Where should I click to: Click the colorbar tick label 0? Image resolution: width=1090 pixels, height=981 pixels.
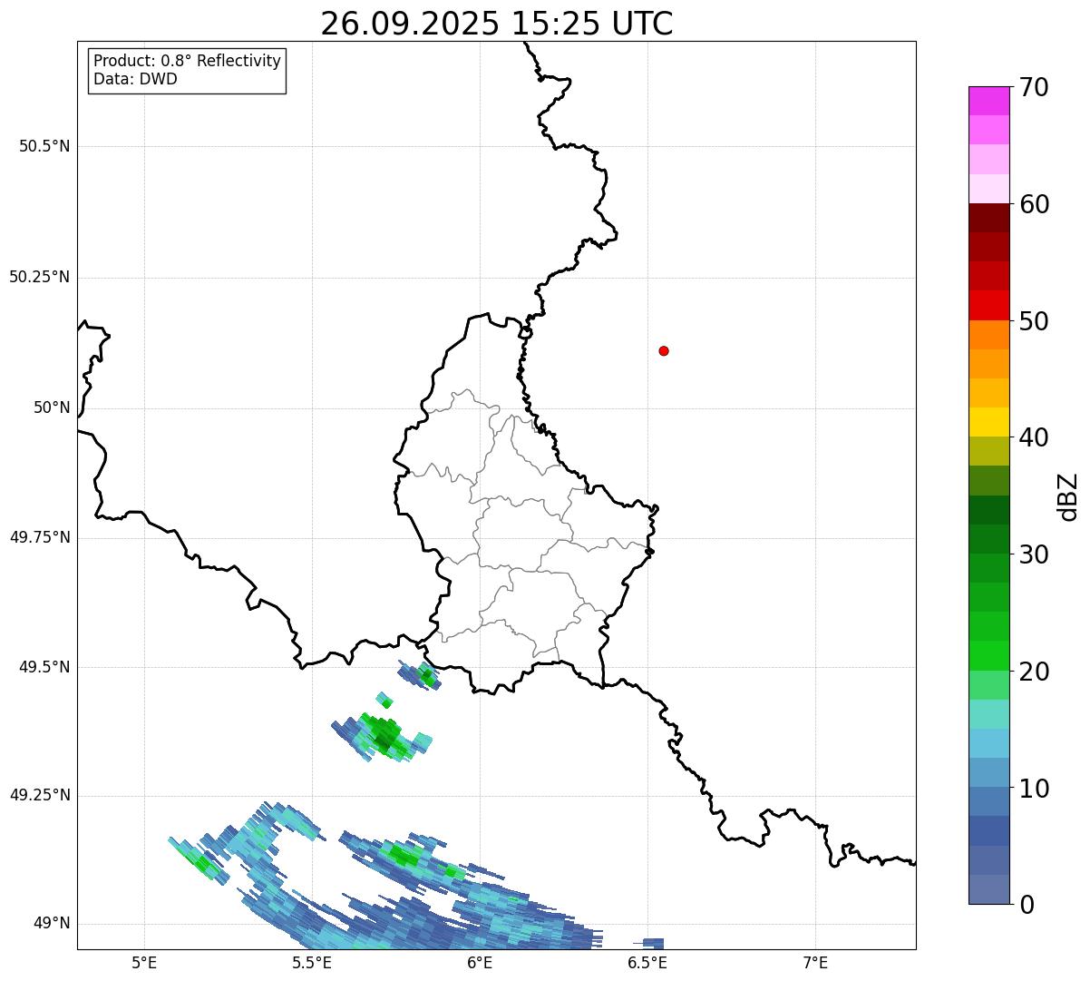point(1026,905)
